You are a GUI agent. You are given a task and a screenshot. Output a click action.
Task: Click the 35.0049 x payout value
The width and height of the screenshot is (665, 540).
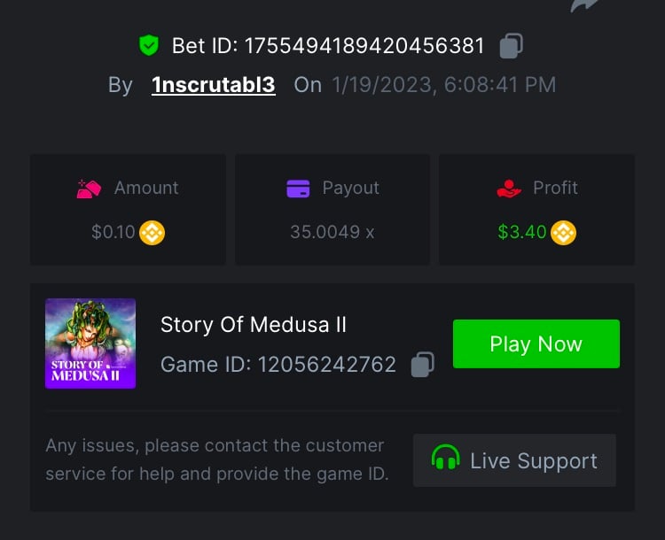(332, 233)
